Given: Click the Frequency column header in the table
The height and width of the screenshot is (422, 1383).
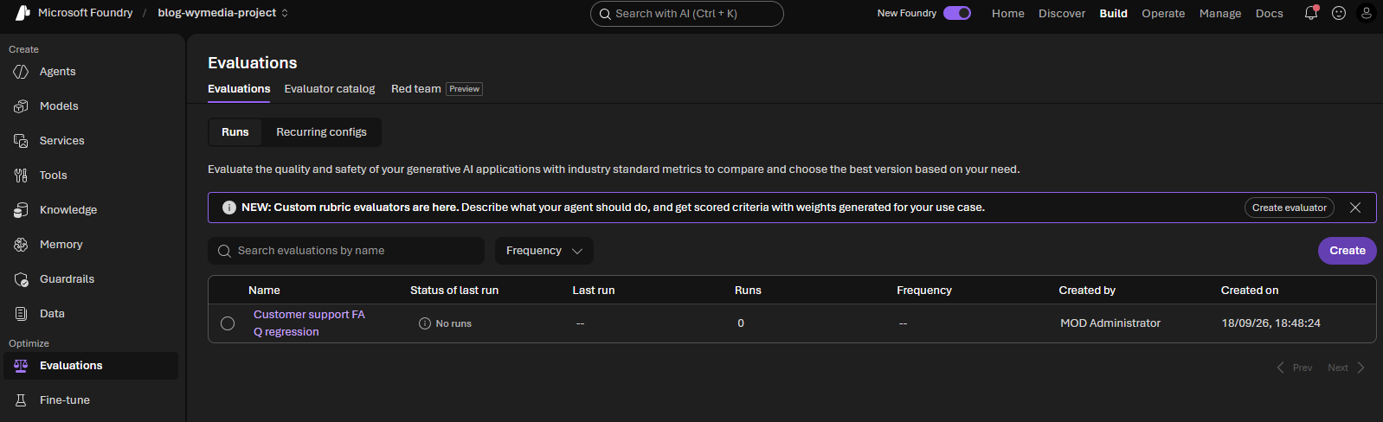Looking at the screenshot, I should 924,291.
